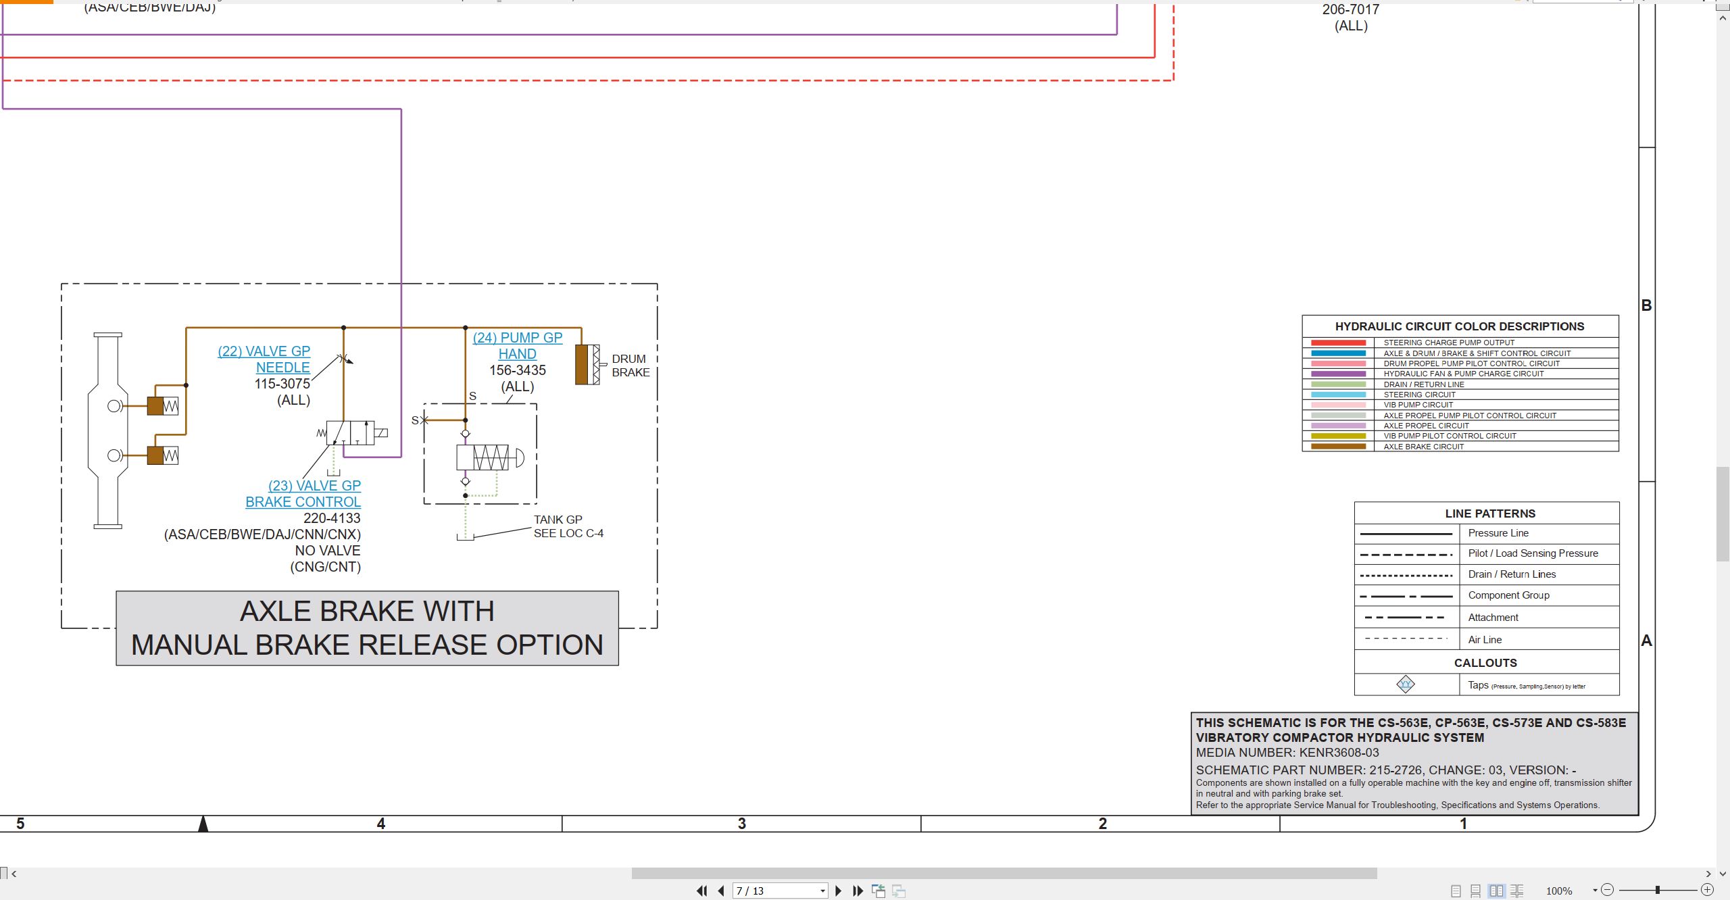Click the Pressure Line legend entry
Screen dimensions: 1730x900
point(1498,533)
